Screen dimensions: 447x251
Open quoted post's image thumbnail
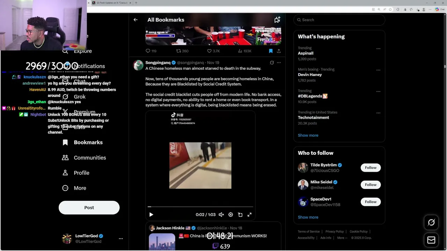pyautogui.click(x=162, y=242)
